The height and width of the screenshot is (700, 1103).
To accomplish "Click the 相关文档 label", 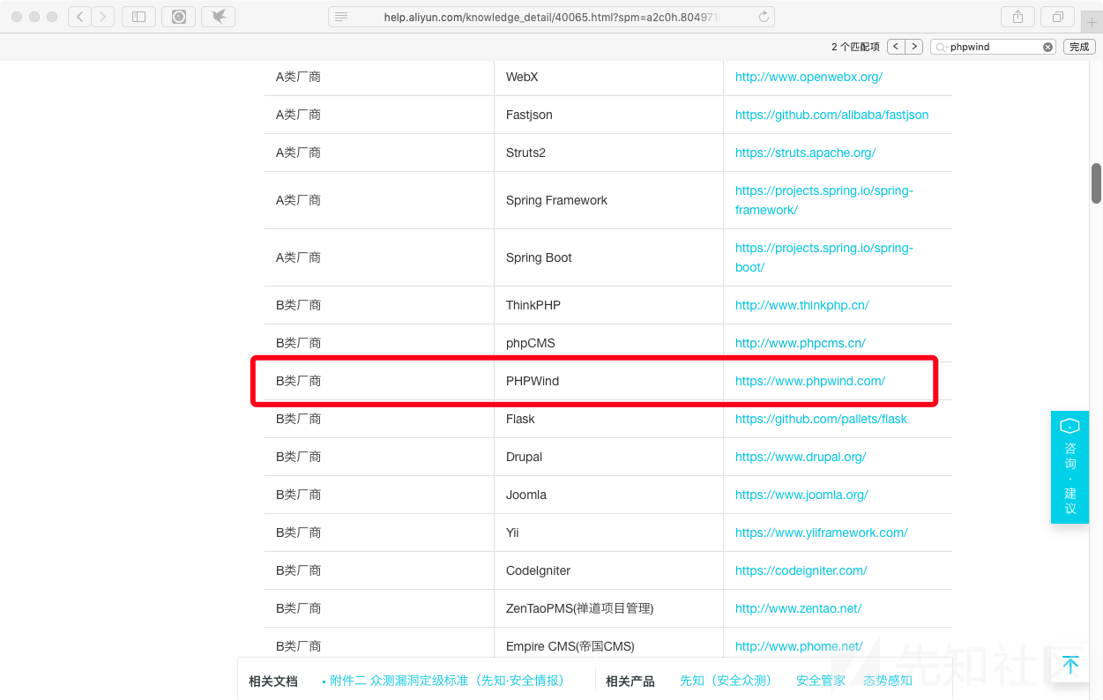I will coord(273,681).
